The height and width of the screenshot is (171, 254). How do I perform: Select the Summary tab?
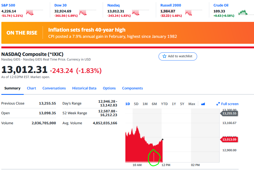click(x=12, y=88)
